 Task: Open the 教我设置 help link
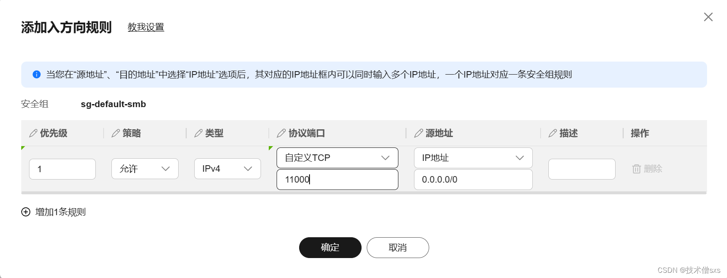146,27
